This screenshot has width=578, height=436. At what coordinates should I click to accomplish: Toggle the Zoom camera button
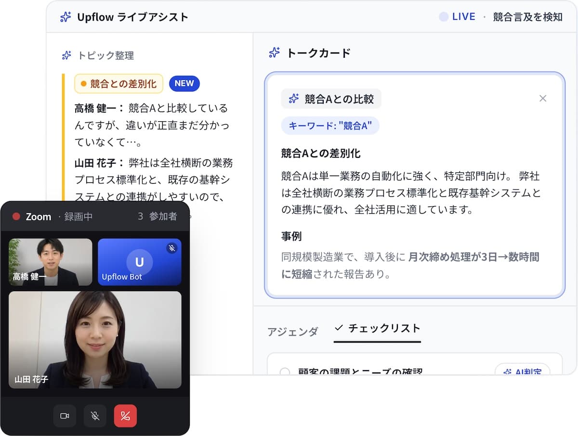click(65, 416)
